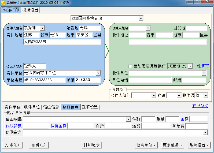The image size is (214, 153).
Task: Click the sender 单位电话 field 0510-83333333
Action: point(45,80)
